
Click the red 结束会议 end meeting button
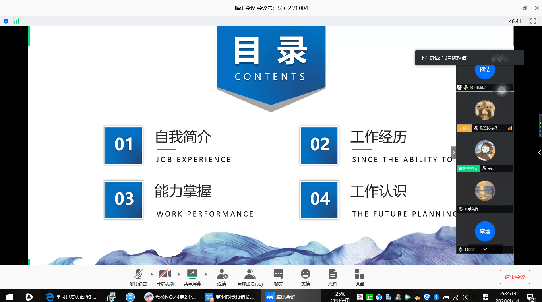[x=515, y=277]
